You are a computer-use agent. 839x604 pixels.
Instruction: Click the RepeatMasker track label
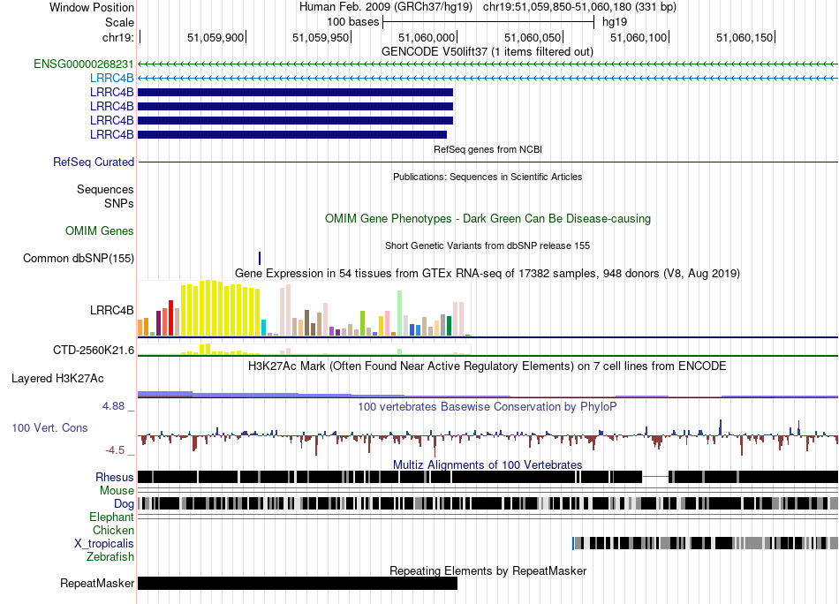pos(97,583)
